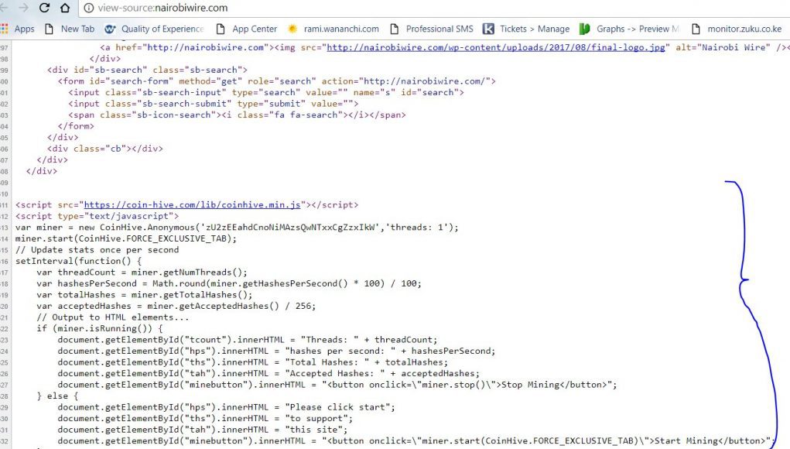The image size is (790, 449).
Task: Click the 'sb-icon-search' span line
Action: (x=238, y=115)
